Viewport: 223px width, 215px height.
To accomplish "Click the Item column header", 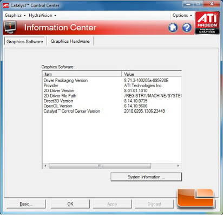I will tap(82, 74).
